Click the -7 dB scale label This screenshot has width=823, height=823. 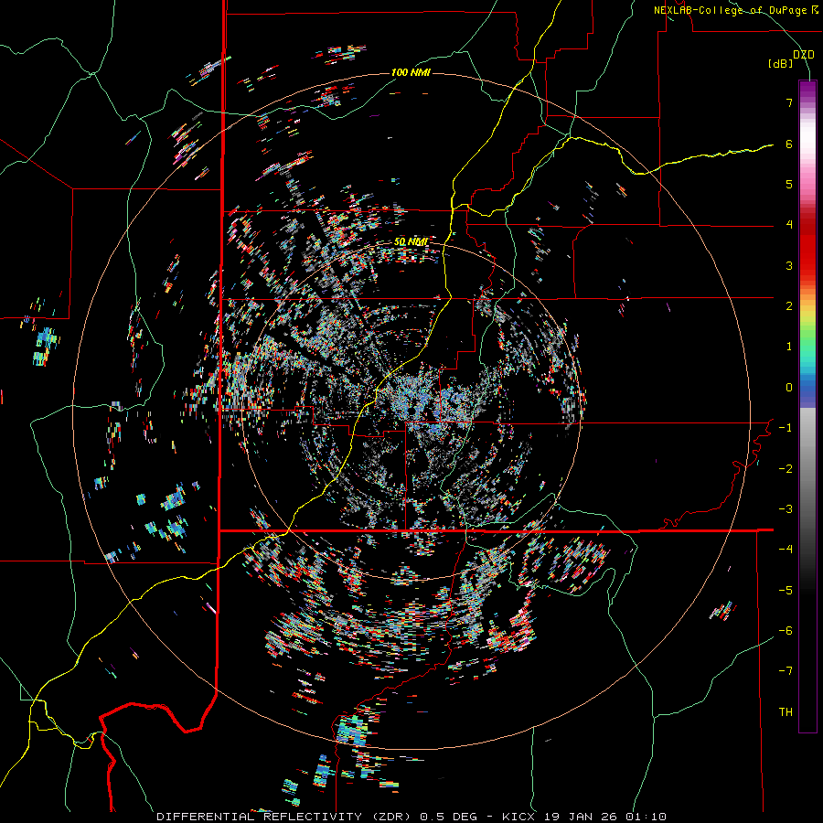[786, 671]
